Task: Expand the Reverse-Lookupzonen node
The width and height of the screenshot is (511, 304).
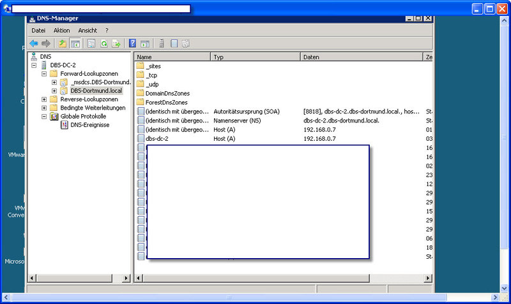Action: tap(44, 99)
